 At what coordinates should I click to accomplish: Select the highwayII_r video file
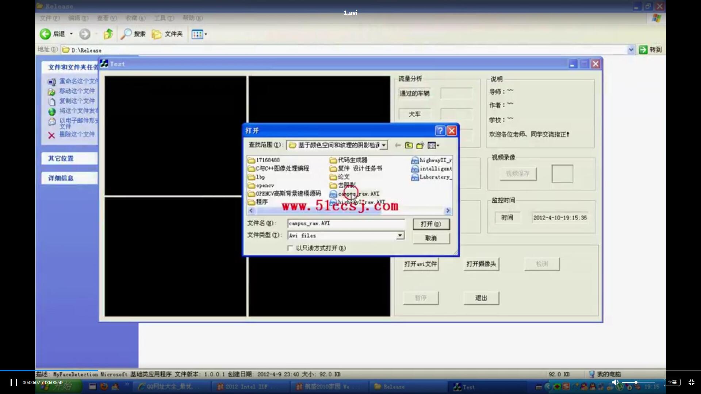(432, 160)
